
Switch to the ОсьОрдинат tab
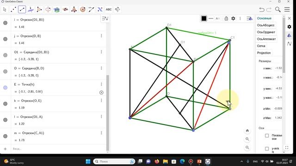(266, 32)
